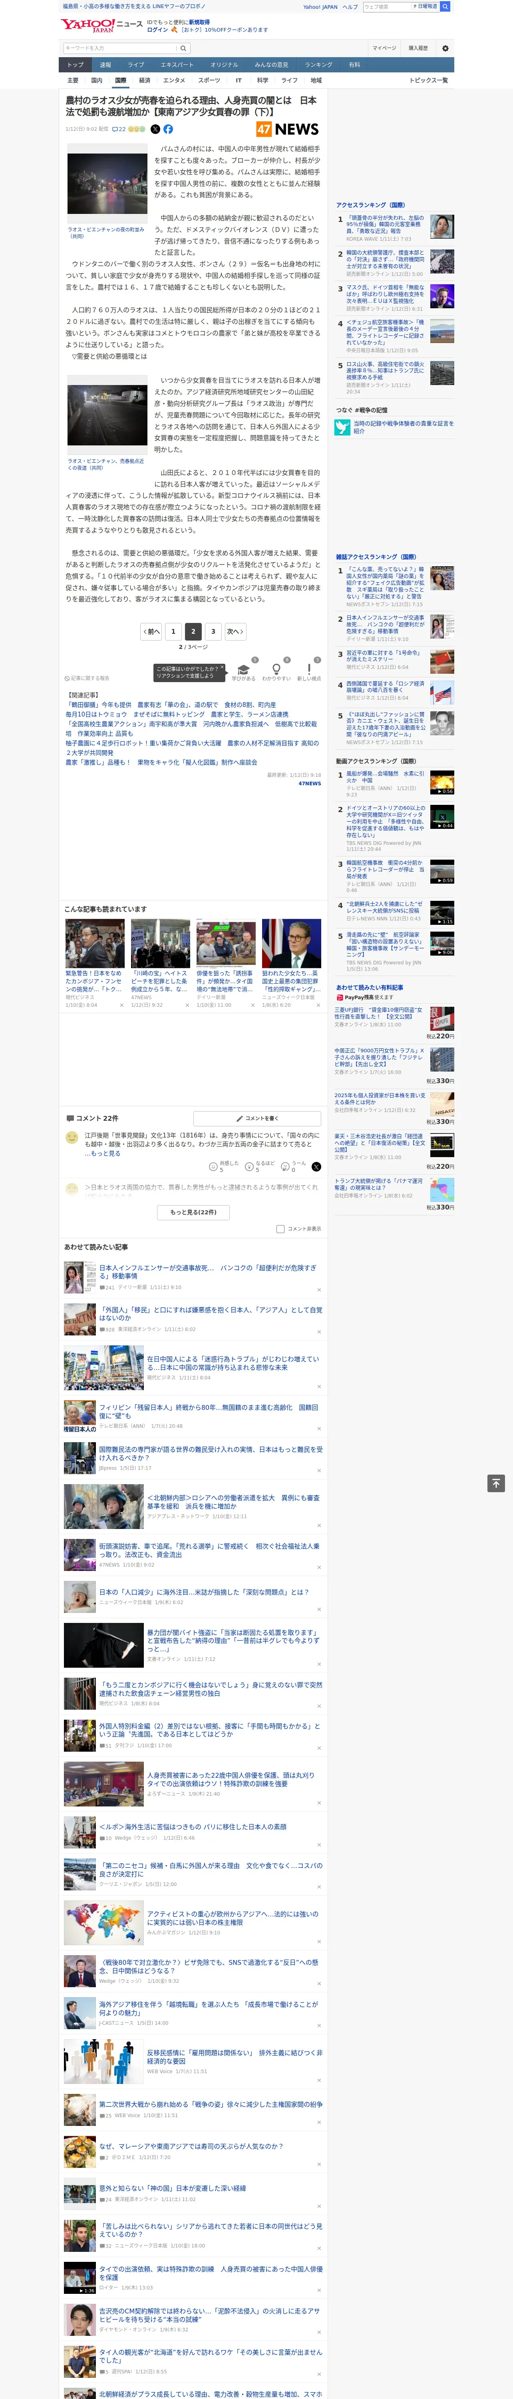
Task: Click the back-to-top arrow button
Action: coord(496,1483)
